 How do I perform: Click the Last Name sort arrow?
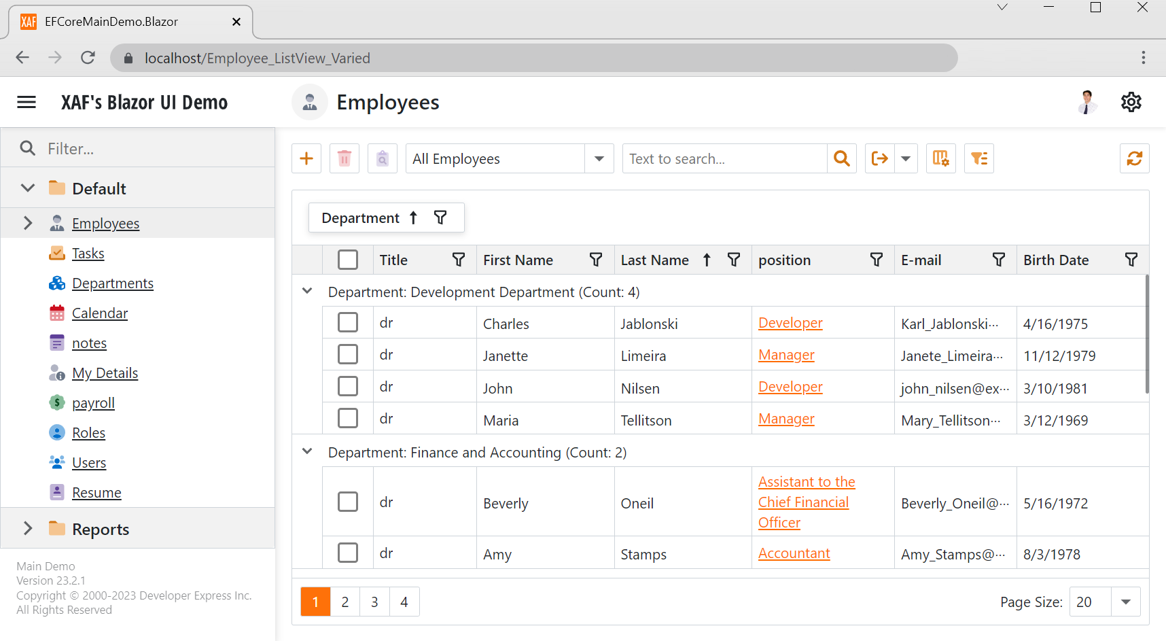(x=707, y=260)
